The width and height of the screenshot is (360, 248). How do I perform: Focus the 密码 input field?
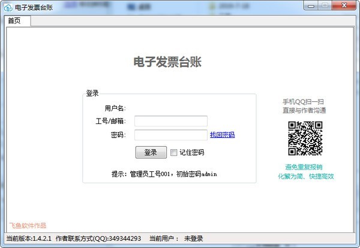[170, 135]
